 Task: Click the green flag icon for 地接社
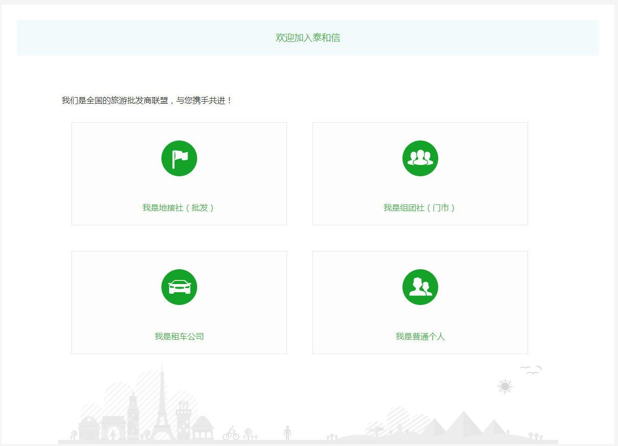pyautogui.click(x=179, y=158)
